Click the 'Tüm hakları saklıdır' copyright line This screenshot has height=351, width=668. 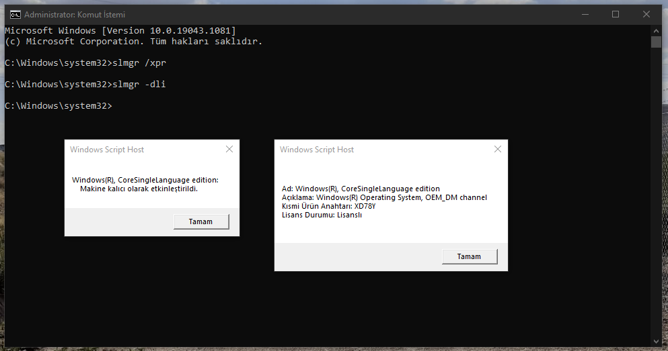[134, 41]
